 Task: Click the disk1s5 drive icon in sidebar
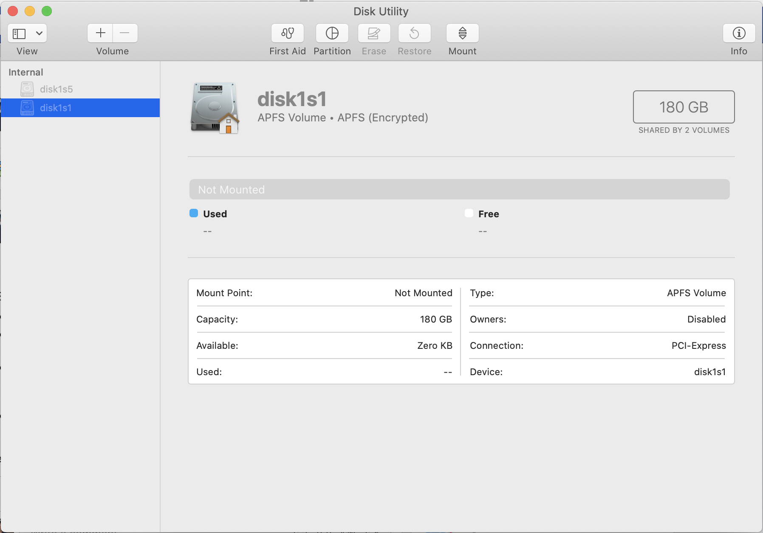pos(27,89)
